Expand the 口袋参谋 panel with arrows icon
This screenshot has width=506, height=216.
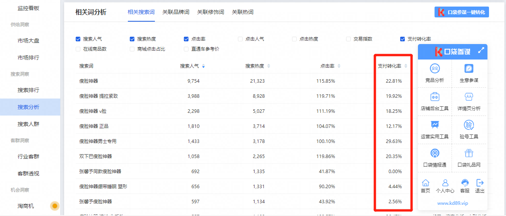481,51
